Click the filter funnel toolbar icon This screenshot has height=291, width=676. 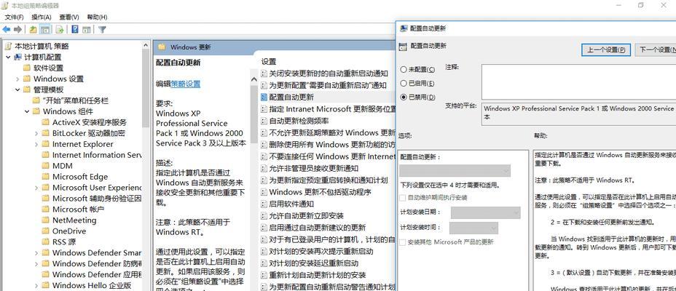point(102,30)
